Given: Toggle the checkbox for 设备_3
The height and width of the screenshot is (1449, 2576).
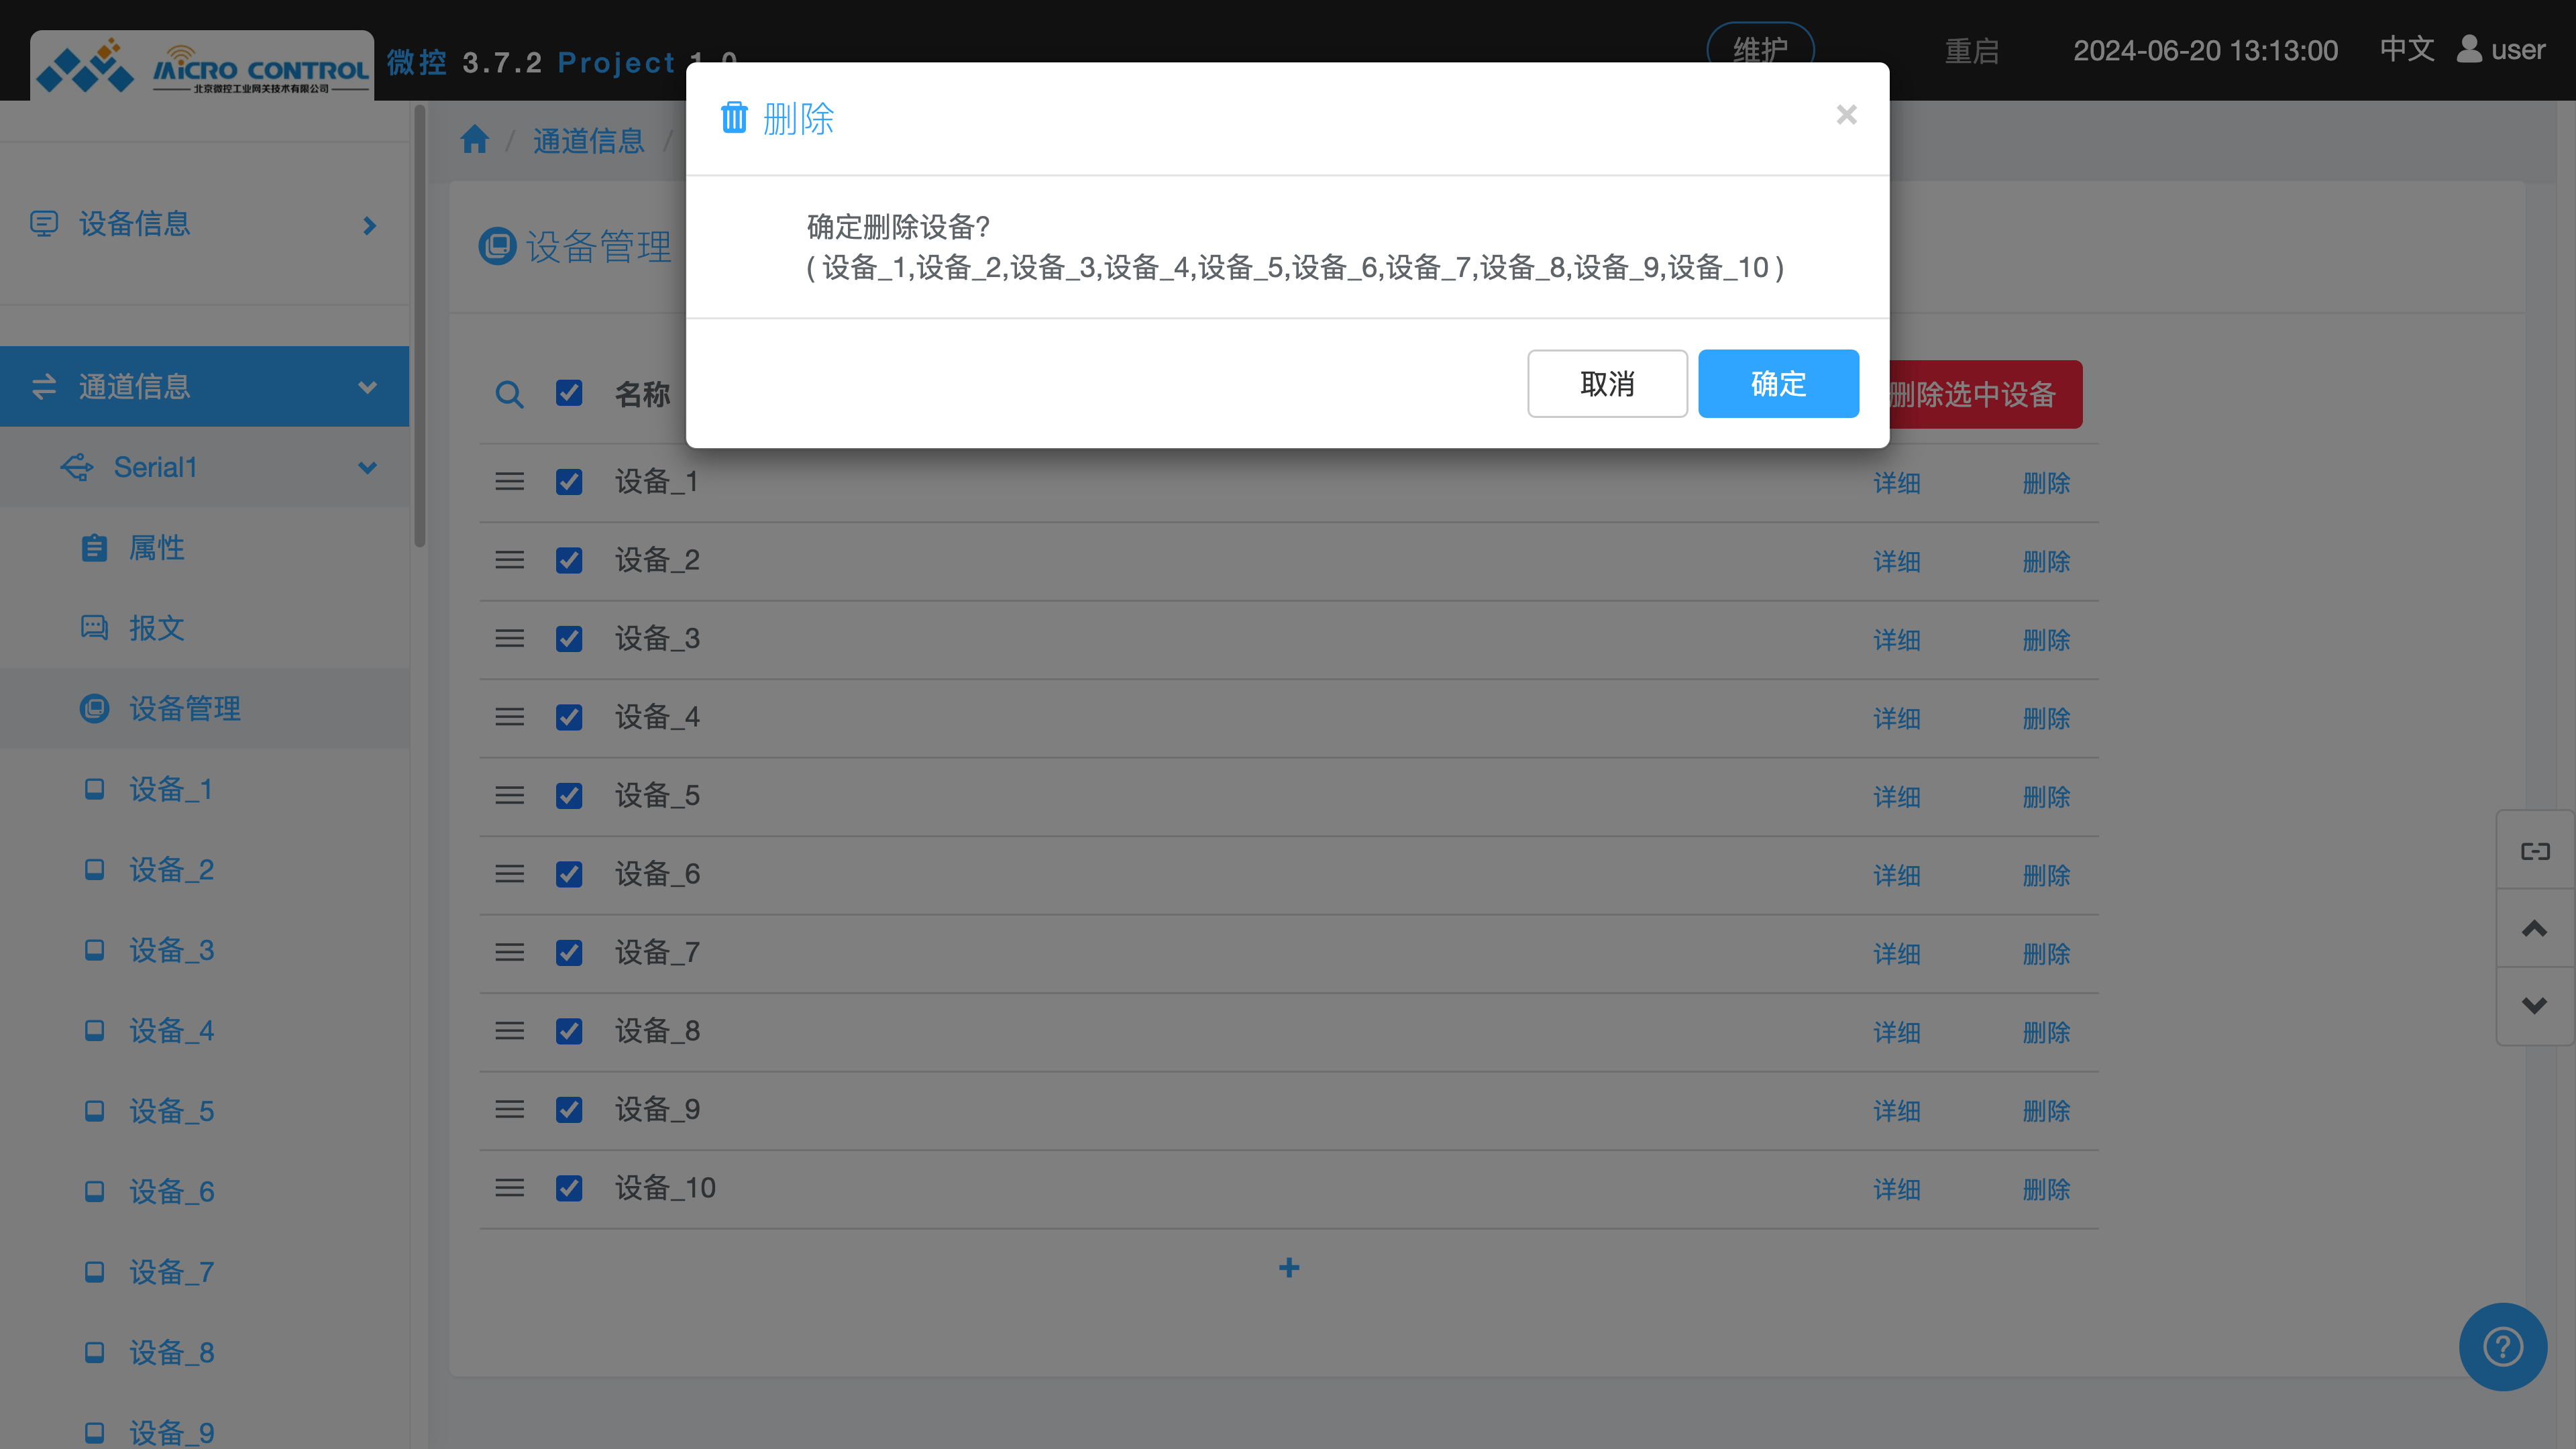Looking at the screenshot, I should click(x=569, y=639).
